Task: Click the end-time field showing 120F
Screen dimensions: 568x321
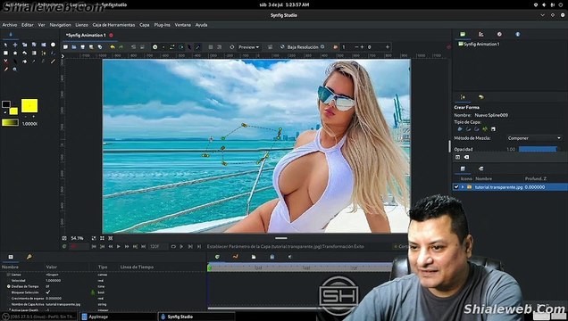Action: 158,246
